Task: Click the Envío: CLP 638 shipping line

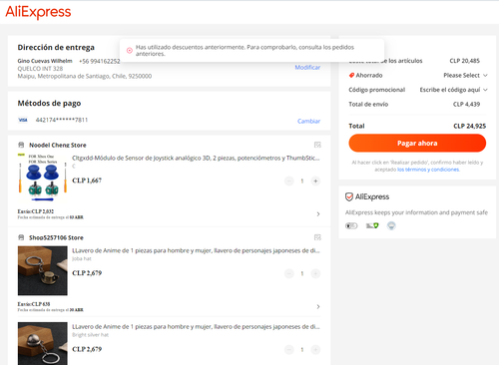Action: 34,304
